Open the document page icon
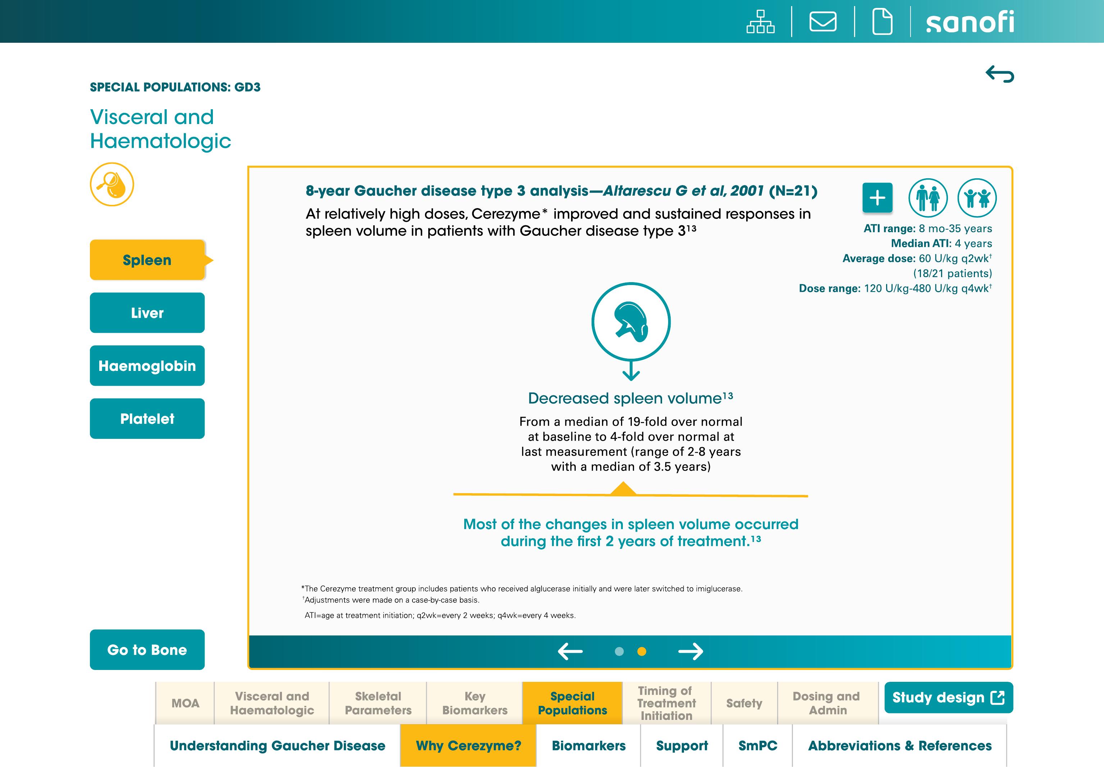 coord(882,22)
